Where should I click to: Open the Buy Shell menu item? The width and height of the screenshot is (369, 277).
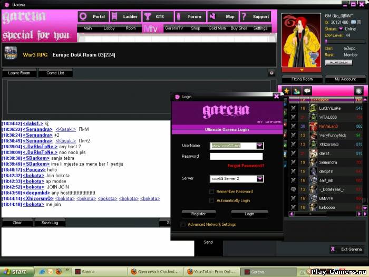[239, 28]
